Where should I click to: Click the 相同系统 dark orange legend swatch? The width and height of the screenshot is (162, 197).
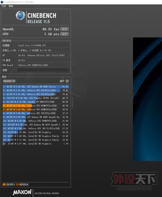(17, 184)
